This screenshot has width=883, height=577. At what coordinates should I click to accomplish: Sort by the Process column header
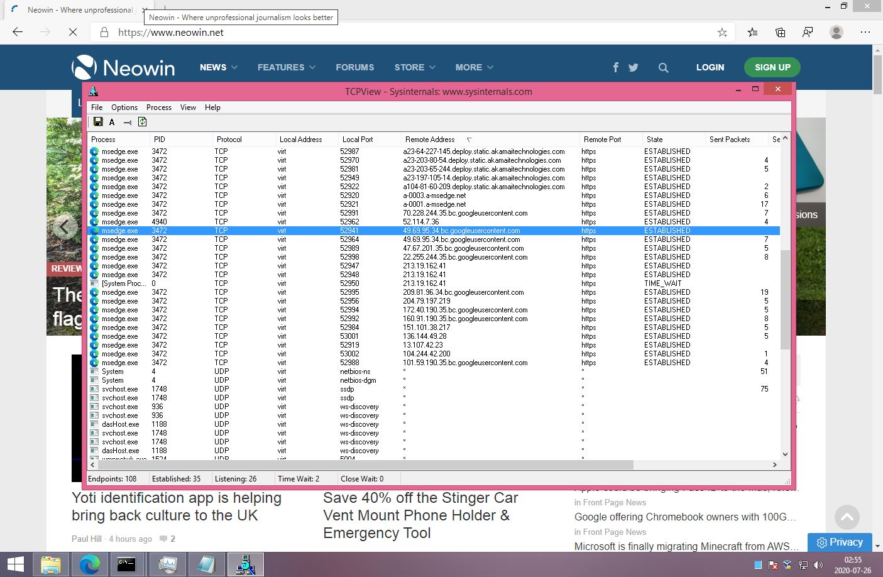tap(119, 140)
